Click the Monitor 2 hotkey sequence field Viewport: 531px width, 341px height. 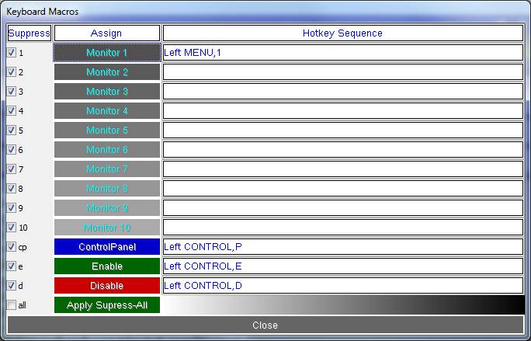tap(343, 72)
